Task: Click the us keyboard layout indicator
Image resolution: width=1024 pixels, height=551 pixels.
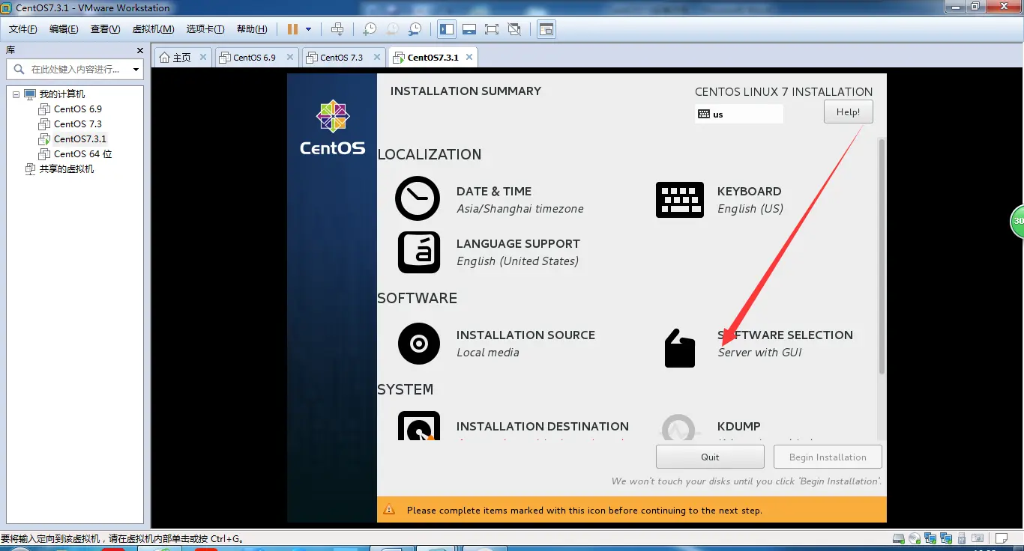Action: [x=738, y=115]
